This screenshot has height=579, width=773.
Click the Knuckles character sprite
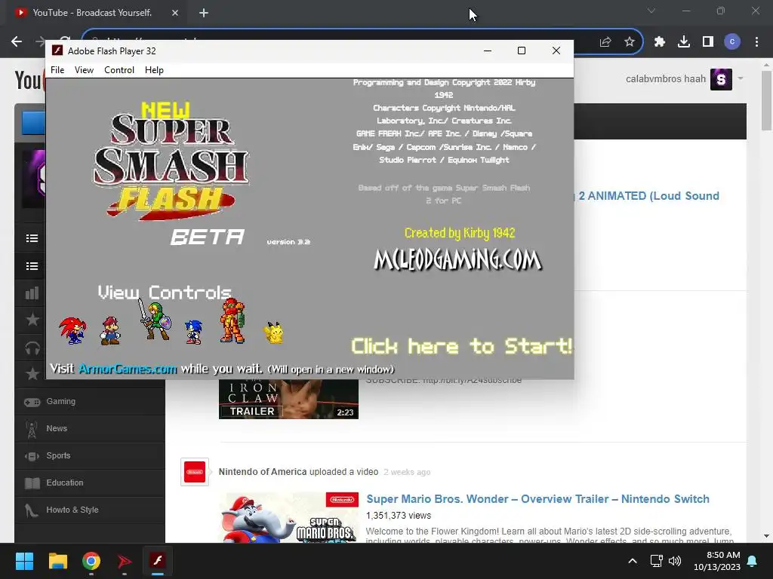72,330
